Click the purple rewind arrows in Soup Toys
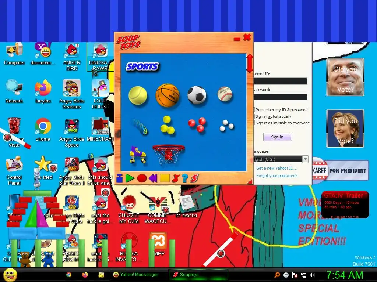 pos(153,178)
